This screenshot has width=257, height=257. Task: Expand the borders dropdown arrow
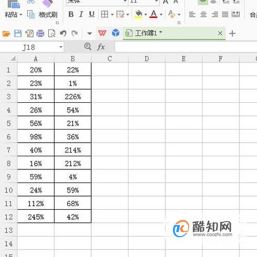click(x=112, y=15)
